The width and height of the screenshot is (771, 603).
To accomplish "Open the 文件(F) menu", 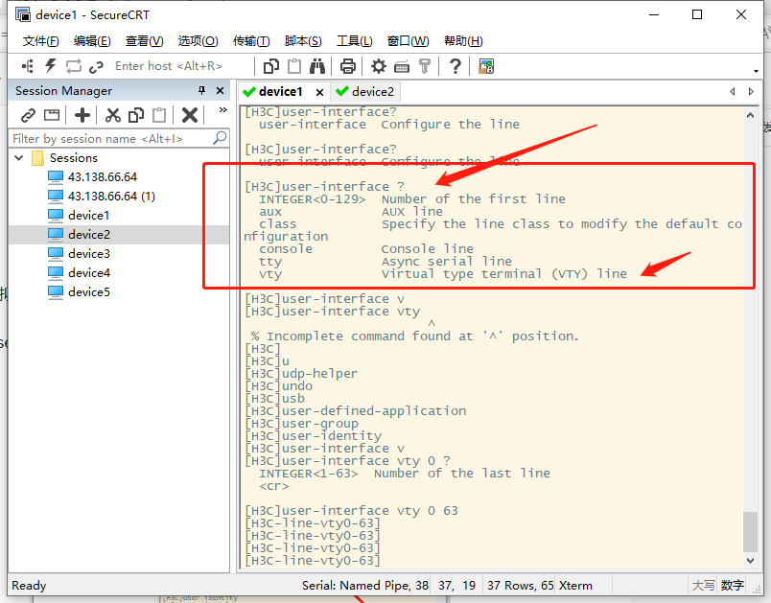I will pyautogui.click(x=41, y=41).
